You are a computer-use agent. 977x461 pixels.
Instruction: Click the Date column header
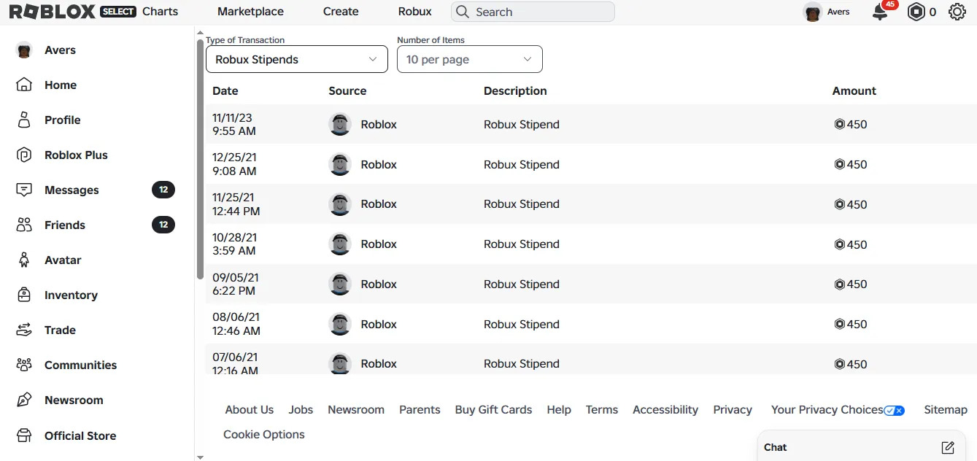pyautogui.click(x=225, y=91)
